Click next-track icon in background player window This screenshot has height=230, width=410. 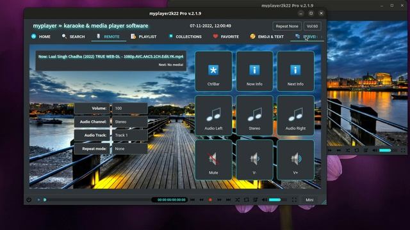point(339,150)
